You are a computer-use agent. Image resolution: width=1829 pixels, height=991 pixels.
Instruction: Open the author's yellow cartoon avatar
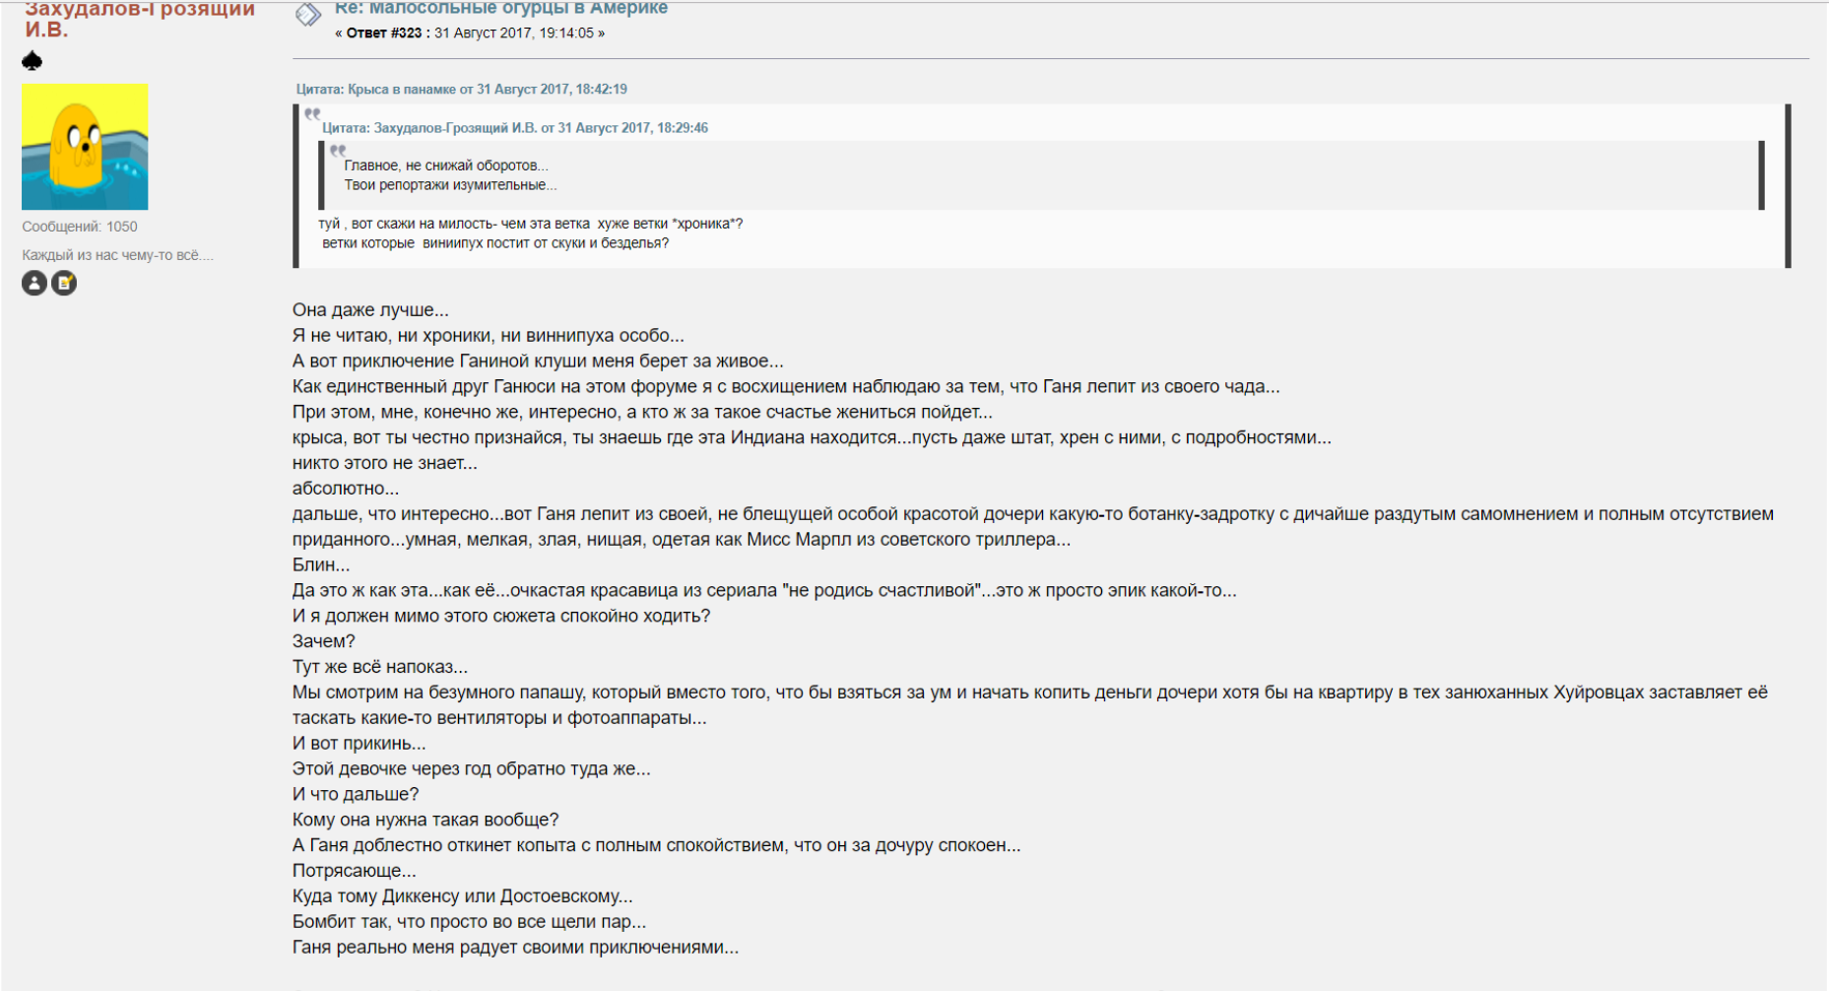coord(85,147)
